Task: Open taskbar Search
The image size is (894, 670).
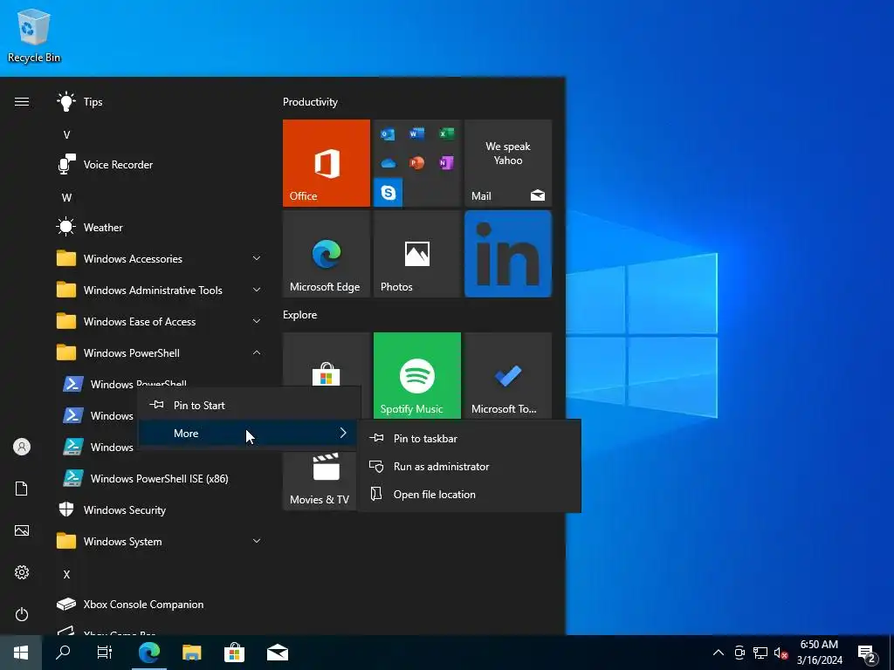Action: [x=63, y=653]
